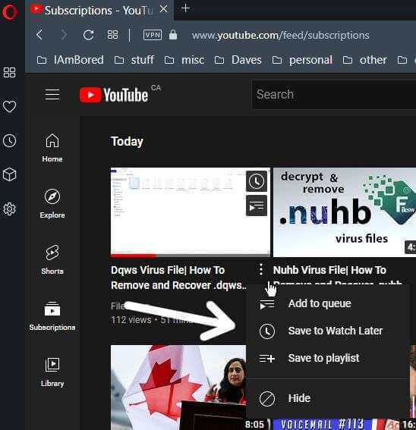Screen dimensions: 416x430
Task: Open a new browser tab
Action: [186, 8]
